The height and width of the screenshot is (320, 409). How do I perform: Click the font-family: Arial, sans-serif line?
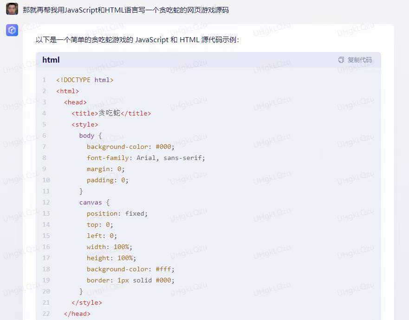(x=146, y=158)
